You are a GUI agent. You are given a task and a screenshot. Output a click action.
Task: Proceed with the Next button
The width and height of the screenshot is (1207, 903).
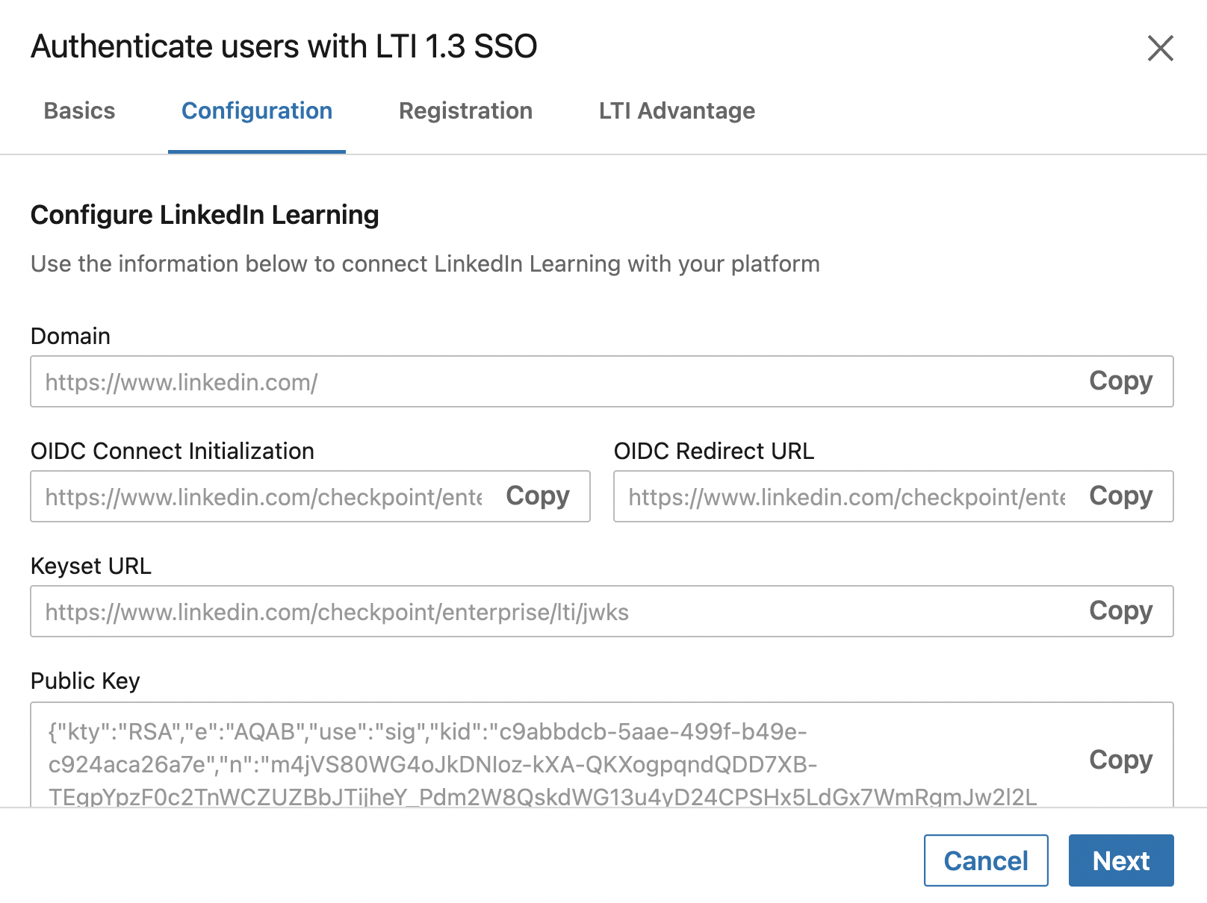(x=1121, y=860)
